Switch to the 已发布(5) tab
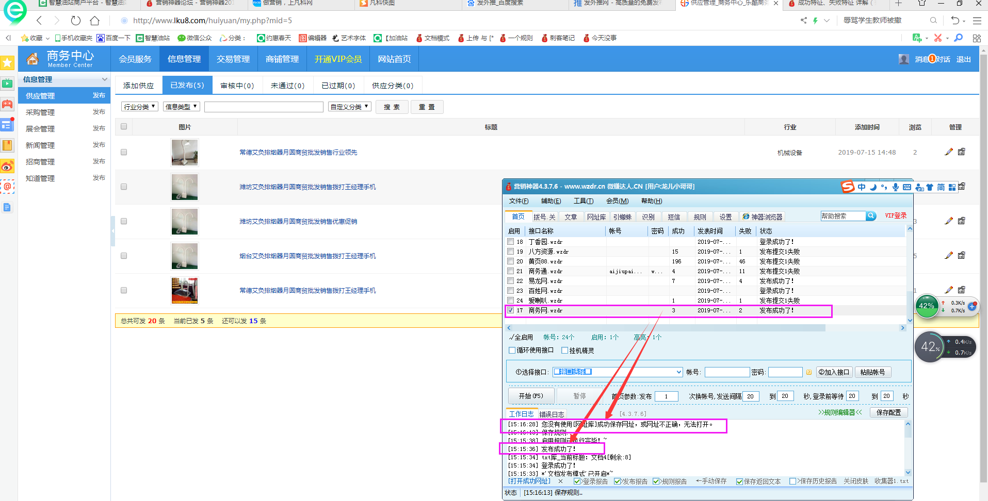The image size is (988, 501). (x=187, y=85)
